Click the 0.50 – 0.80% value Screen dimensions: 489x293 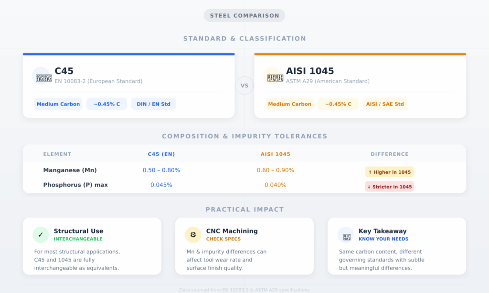[x=161, y=170]
